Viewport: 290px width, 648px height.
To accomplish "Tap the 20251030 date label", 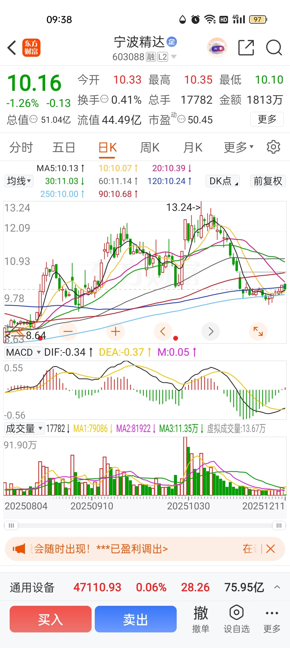I will (x=188, y=506).
